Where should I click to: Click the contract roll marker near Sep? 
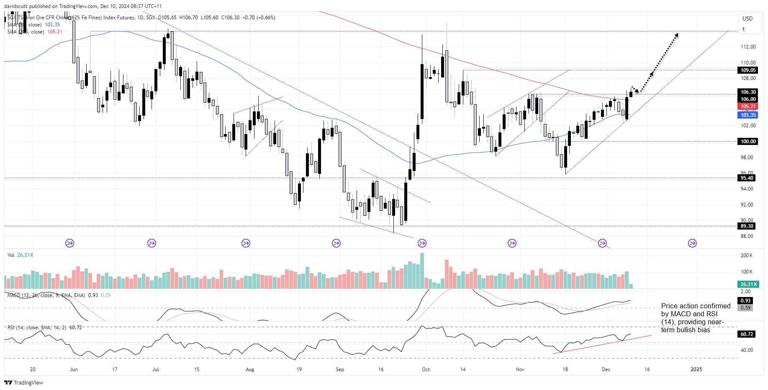click(336, 243)
